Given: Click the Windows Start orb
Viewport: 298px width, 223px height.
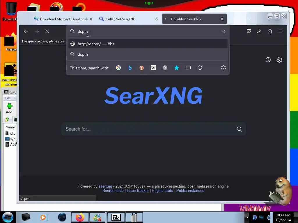Looking at the screenshot, I should (8, 217).
